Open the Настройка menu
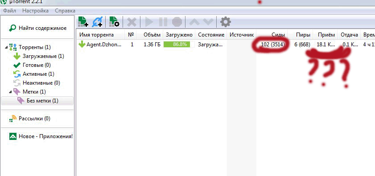The width and height of the screenshot is (375, 176). tap(35, 11)
